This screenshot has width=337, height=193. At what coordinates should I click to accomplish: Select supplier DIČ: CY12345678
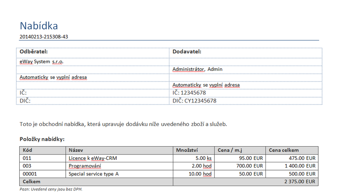tap(194, 101)
